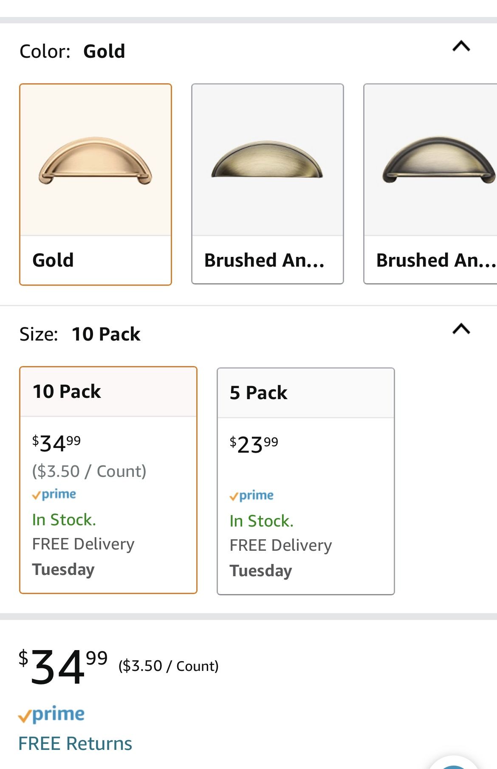Image resolution: width=497 pixels, height=769 pixels.
Task: Click the In Stock text for 5 Pack
Action: pyautogui.click(x=261, y=520)
